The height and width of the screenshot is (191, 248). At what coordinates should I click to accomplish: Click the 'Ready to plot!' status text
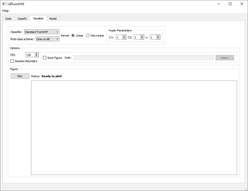tap(52, 76)
